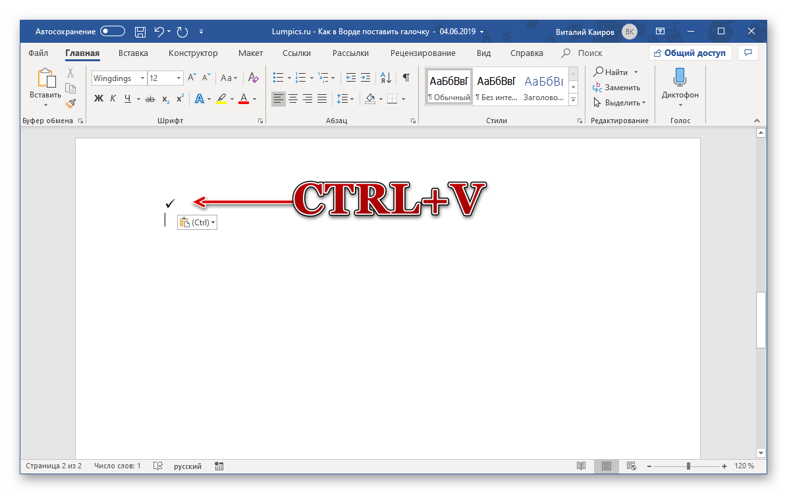Apply the Заголовок style
This screenshot has width=787, height=494.
pos(543,86)
